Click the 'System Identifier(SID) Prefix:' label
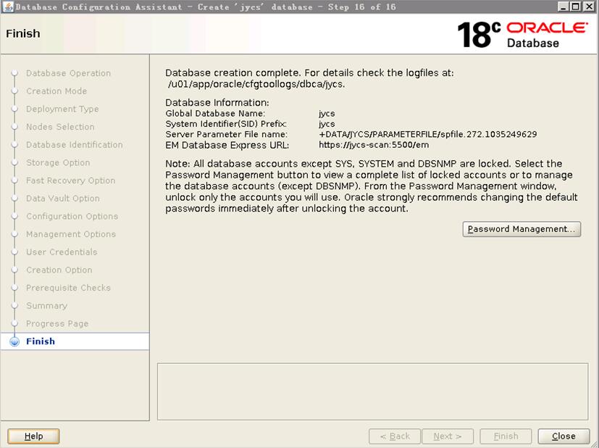The image size is (599, 448). pos(226,124)
